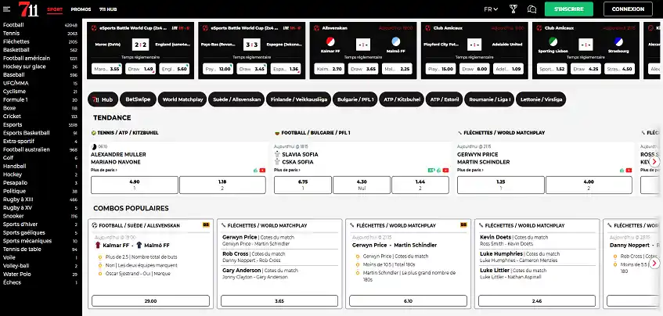This screenshot has height=316, width=663.
Task: Click the Kalmar FF team badge in Allsvenskan card
Action: point(330,41)
